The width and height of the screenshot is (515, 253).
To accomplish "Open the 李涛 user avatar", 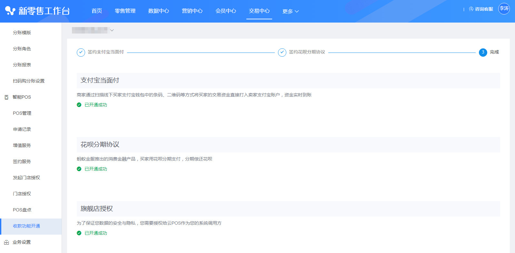I will pyautogui.click(x=504, y=9).
